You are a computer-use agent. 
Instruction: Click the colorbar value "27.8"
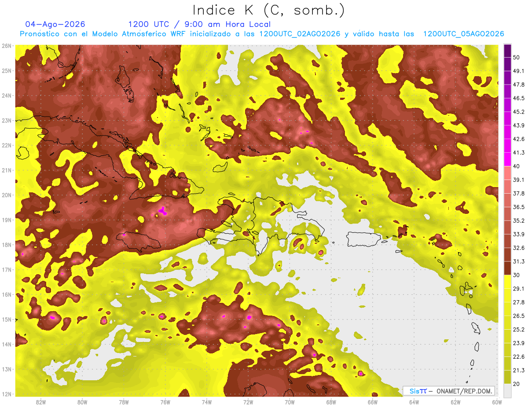pyautogui.click(x=519, y=302)
